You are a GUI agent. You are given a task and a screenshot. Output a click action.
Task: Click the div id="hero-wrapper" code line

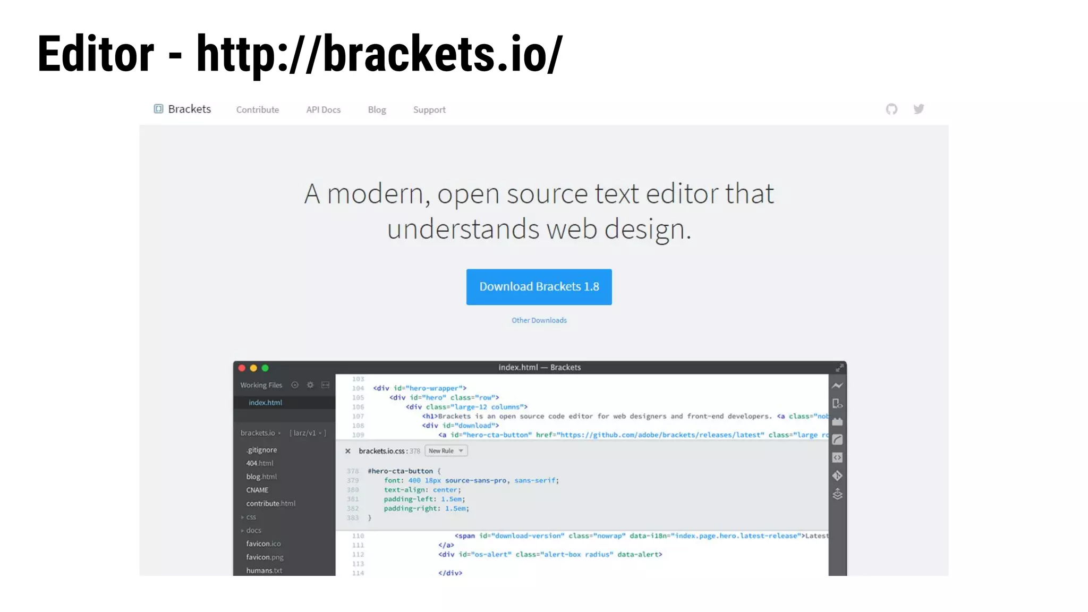coord(420,388)
